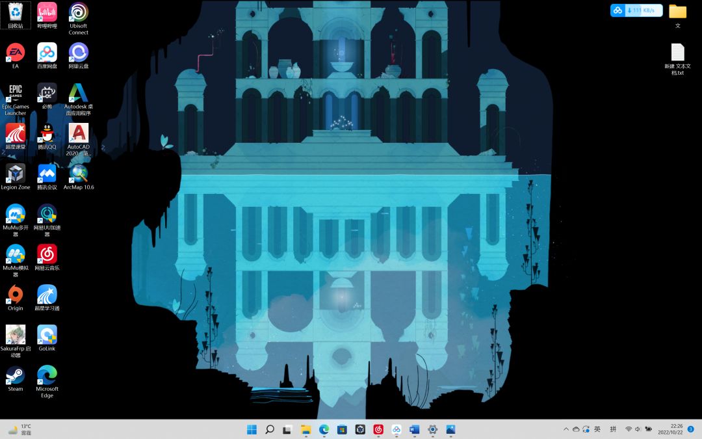702x439 pixels.
Task: Open Task View on the taskbar
Action: [x=287, y=430]
